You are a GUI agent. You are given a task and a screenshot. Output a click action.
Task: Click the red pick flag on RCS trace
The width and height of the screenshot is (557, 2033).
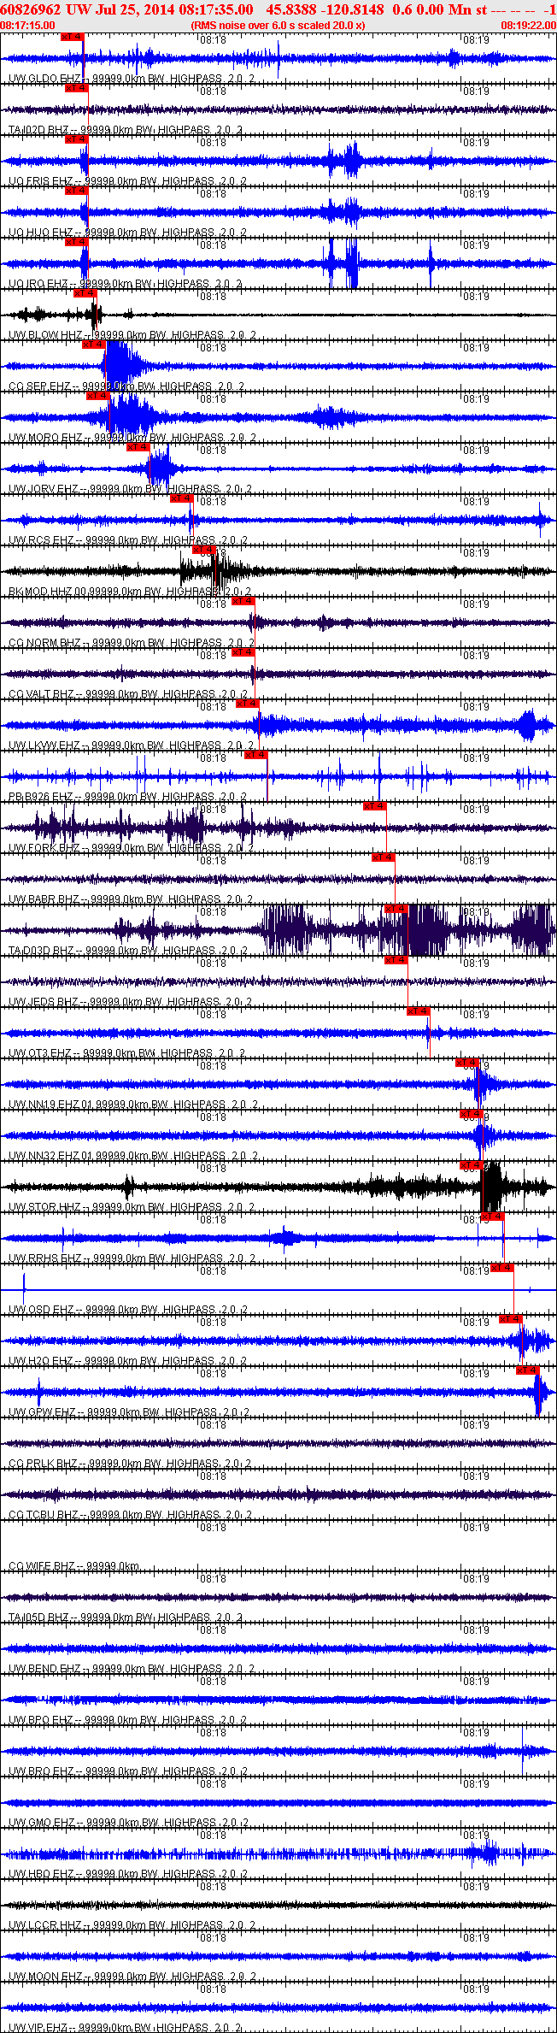tap(182, 498)
